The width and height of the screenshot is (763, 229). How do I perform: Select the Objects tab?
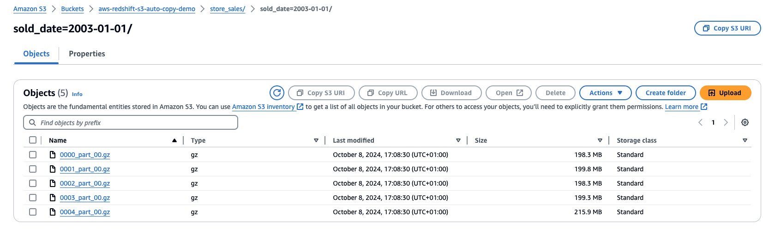(x=36, y=54)
